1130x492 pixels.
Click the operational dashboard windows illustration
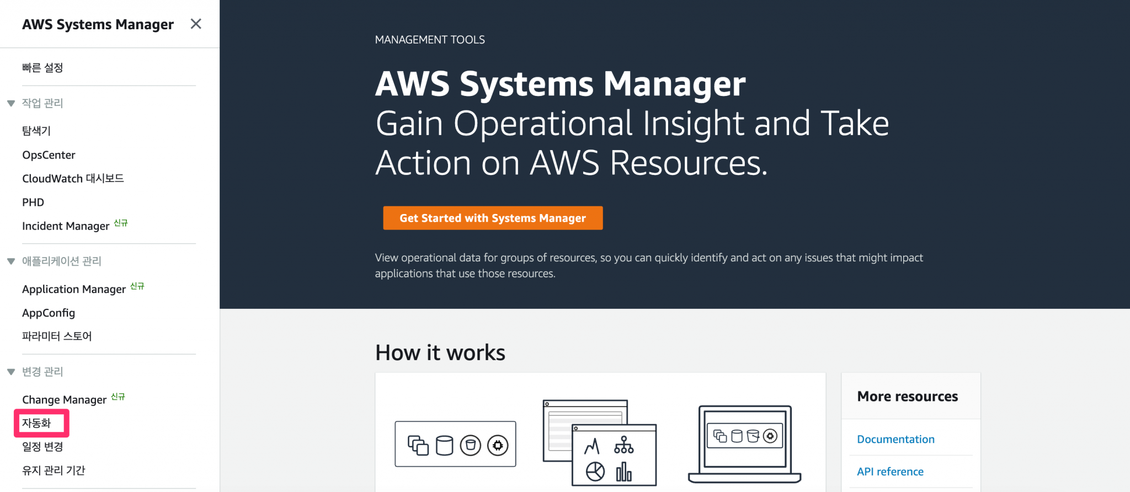tap(600, 443)
